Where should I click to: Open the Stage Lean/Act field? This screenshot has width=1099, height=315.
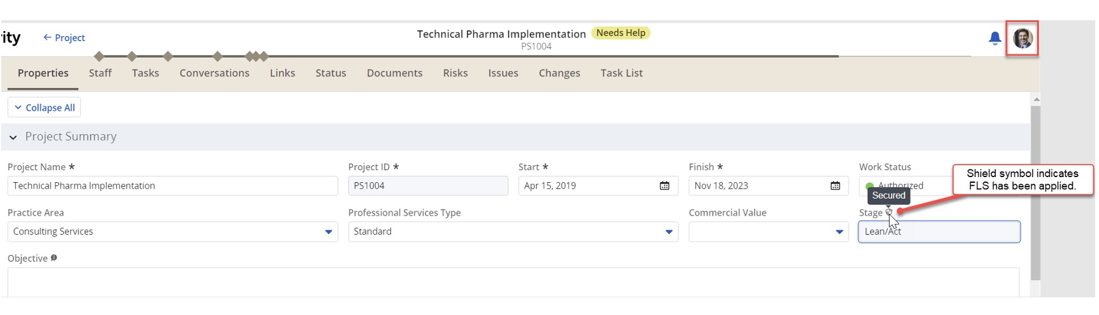[x=939, y=232]
